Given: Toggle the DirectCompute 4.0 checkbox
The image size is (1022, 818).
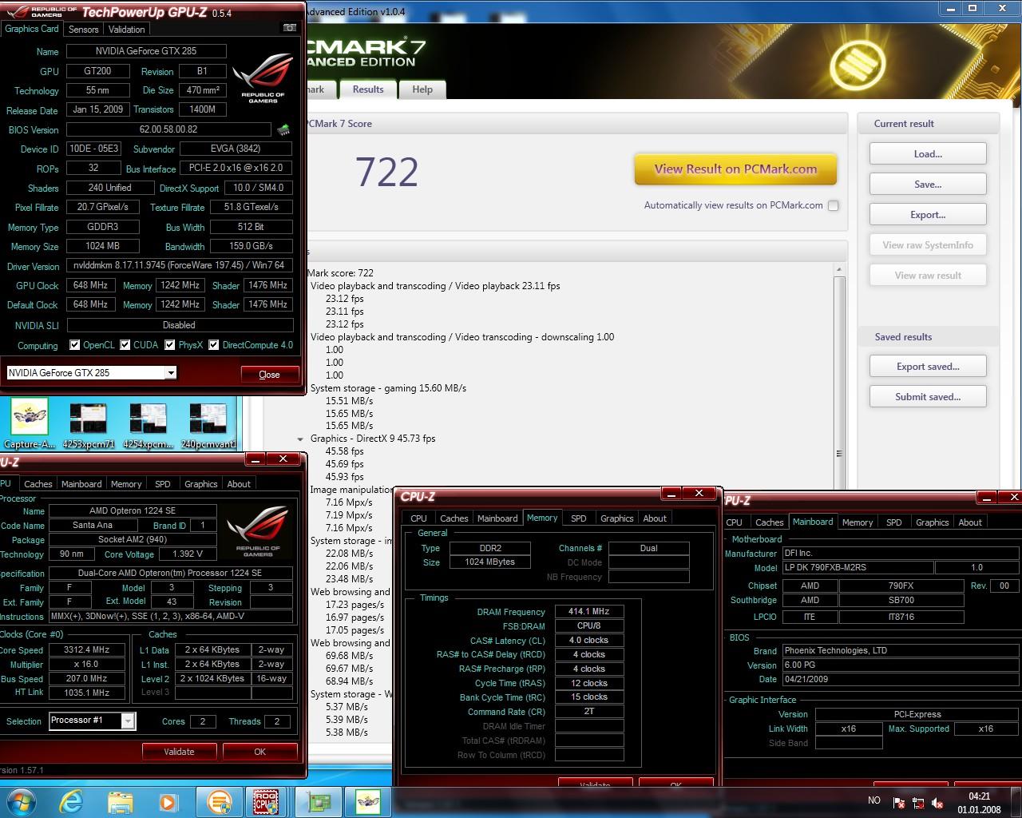Looking at the screenshot, I should pyautogui.click(x=214, y=345).
